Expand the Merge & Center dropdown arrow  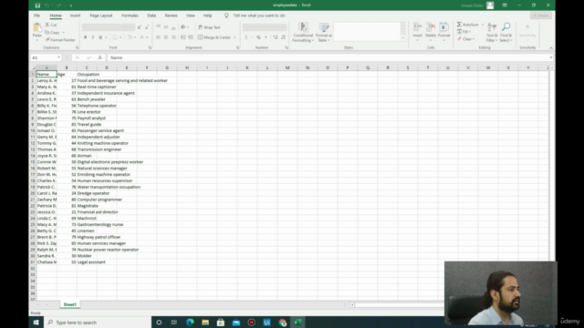[x=235, y=37]
